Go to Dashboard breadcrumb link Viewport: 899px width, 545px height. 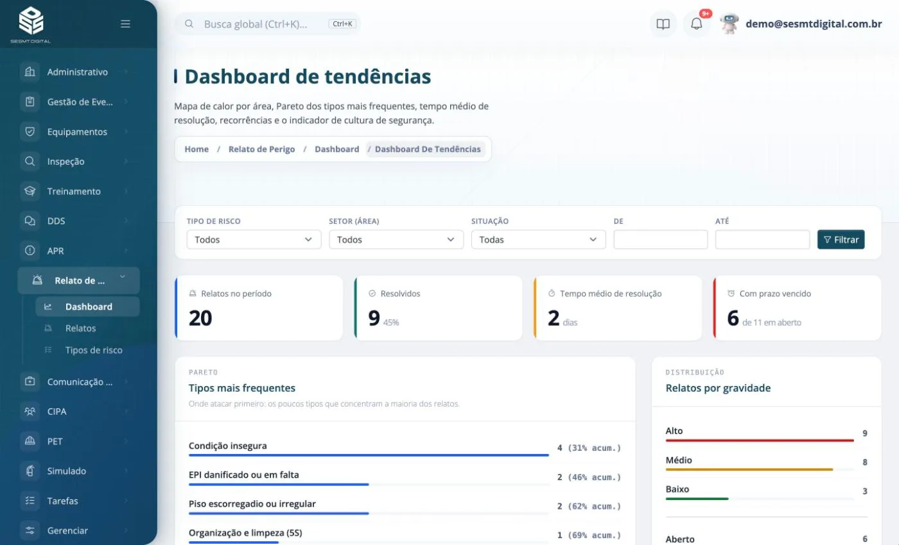point(336,149)
